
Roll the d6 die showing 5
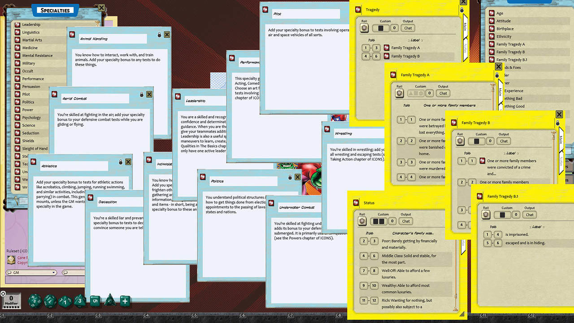95,301
